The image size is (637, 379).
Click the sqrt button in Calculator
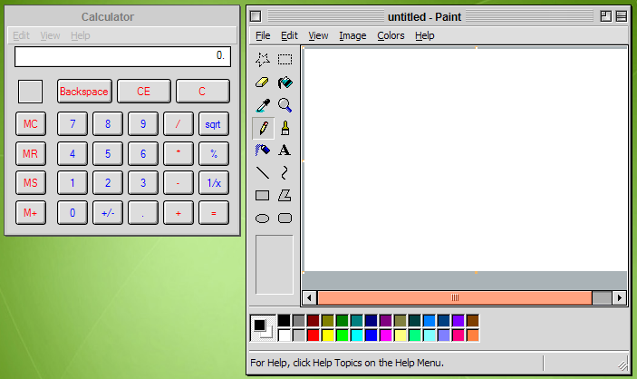(x=214, y=124)
